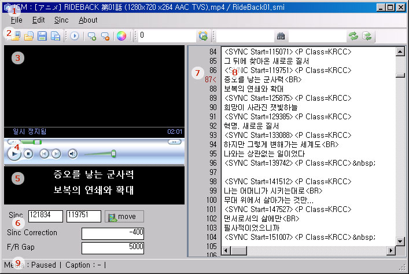Click the fast-forward button on seek bar

coord(175,142)
